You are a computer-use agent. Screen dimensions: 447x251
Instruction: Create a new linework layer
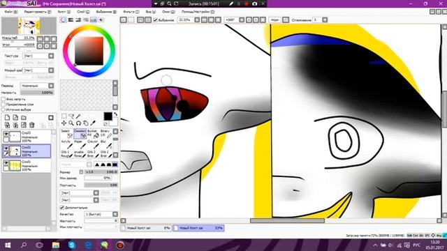point(15,117)
